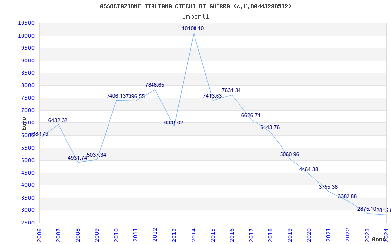
Task: Click the x-axis year 2021
Action: pyautogui.click(x=328, y=235)
